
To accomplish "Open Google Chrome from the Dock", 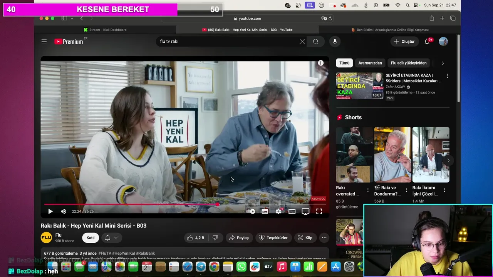I will click(214, 266).
